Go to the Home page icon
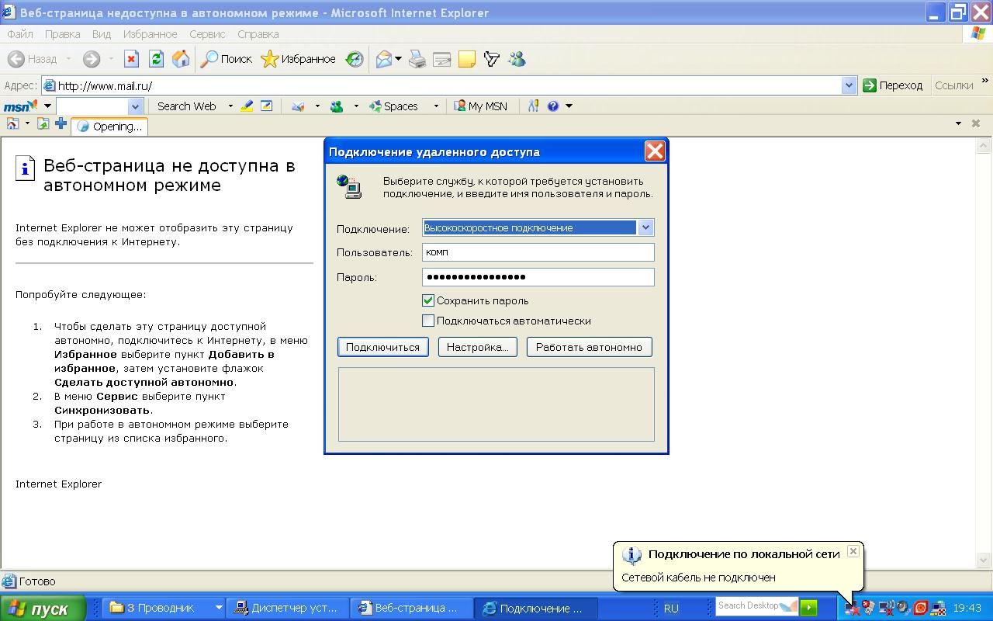 point(181,59)
